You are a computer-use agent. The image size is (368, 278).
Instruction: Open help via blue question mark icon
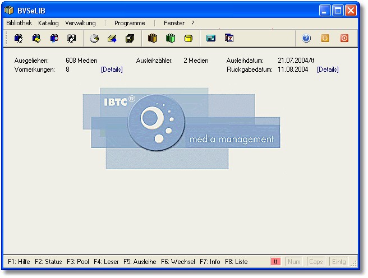[306, 39]
